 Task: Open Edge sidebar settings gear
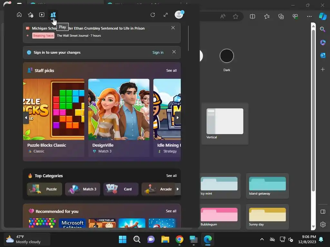323,224
